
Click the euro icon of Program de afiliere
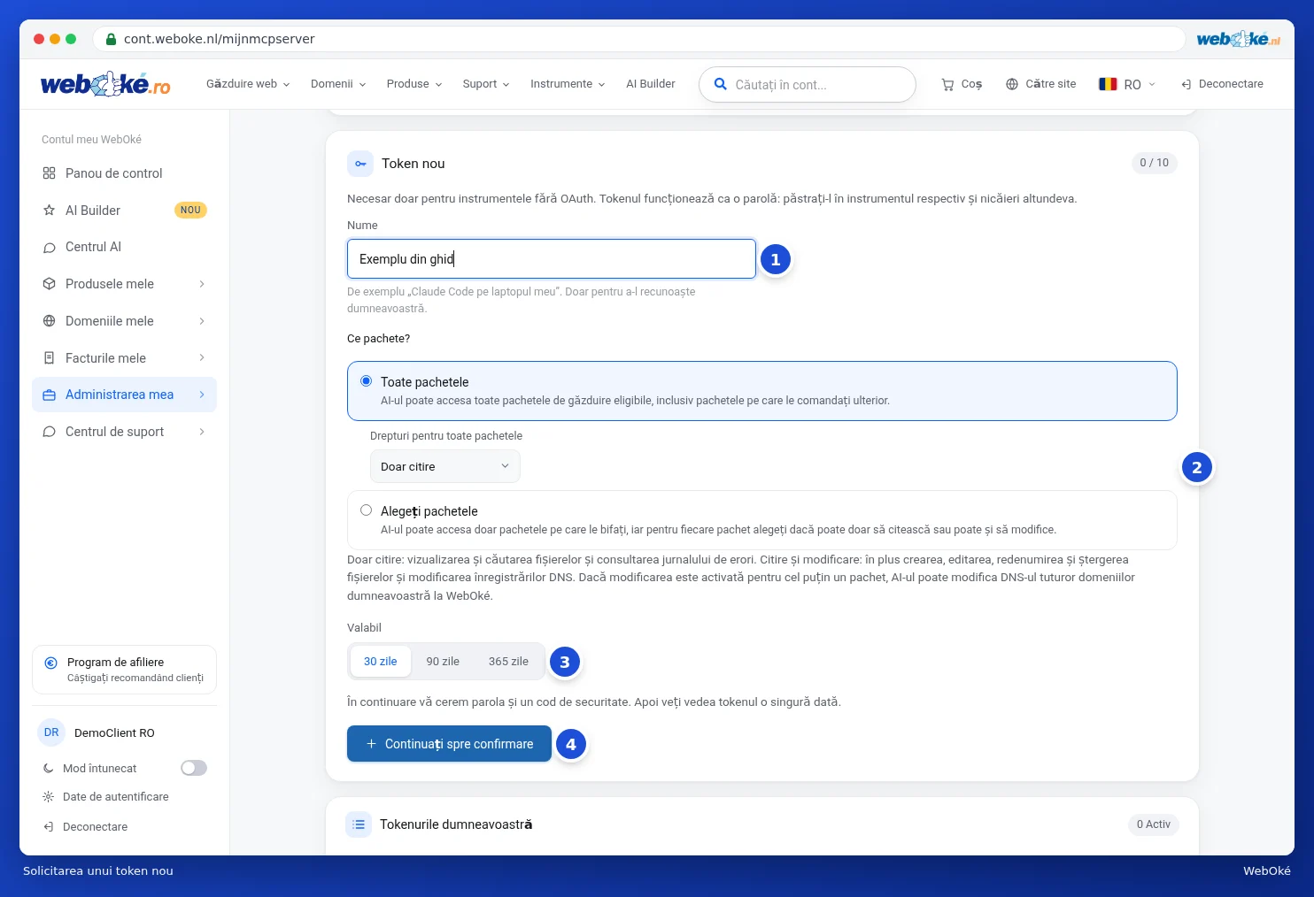pyautogui.click(x=50, y=663)
